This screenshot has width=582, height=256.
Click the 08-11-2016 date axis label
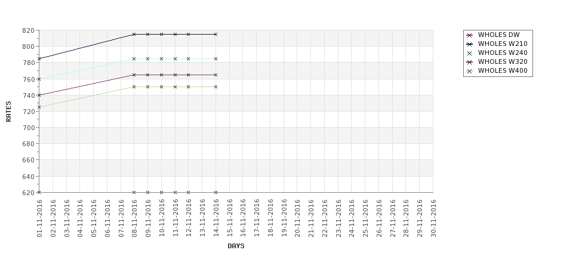pyautogui.click(x=134, y=218)
